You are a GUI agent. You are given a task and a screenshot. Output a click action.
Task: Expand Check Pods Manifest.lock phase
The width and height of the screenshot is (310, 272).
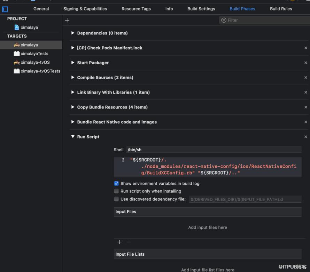click(73, 48)
